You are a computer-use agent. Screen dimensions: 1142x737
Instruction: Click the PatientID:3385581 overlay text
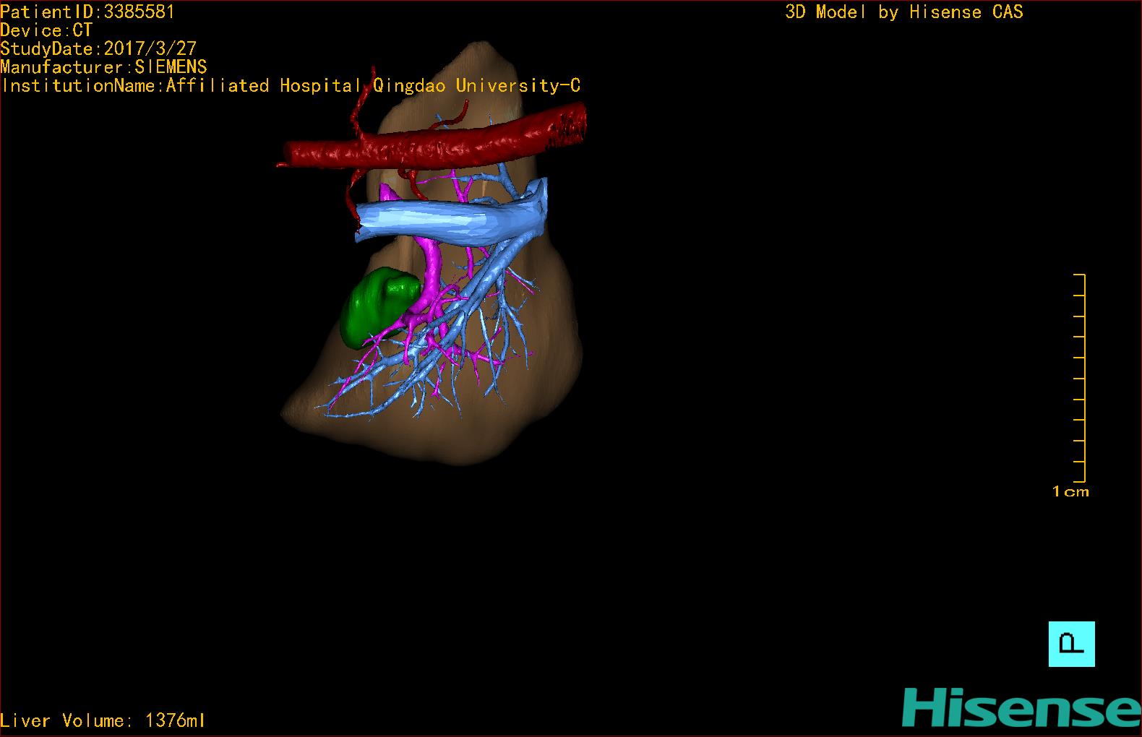(87, 12)
